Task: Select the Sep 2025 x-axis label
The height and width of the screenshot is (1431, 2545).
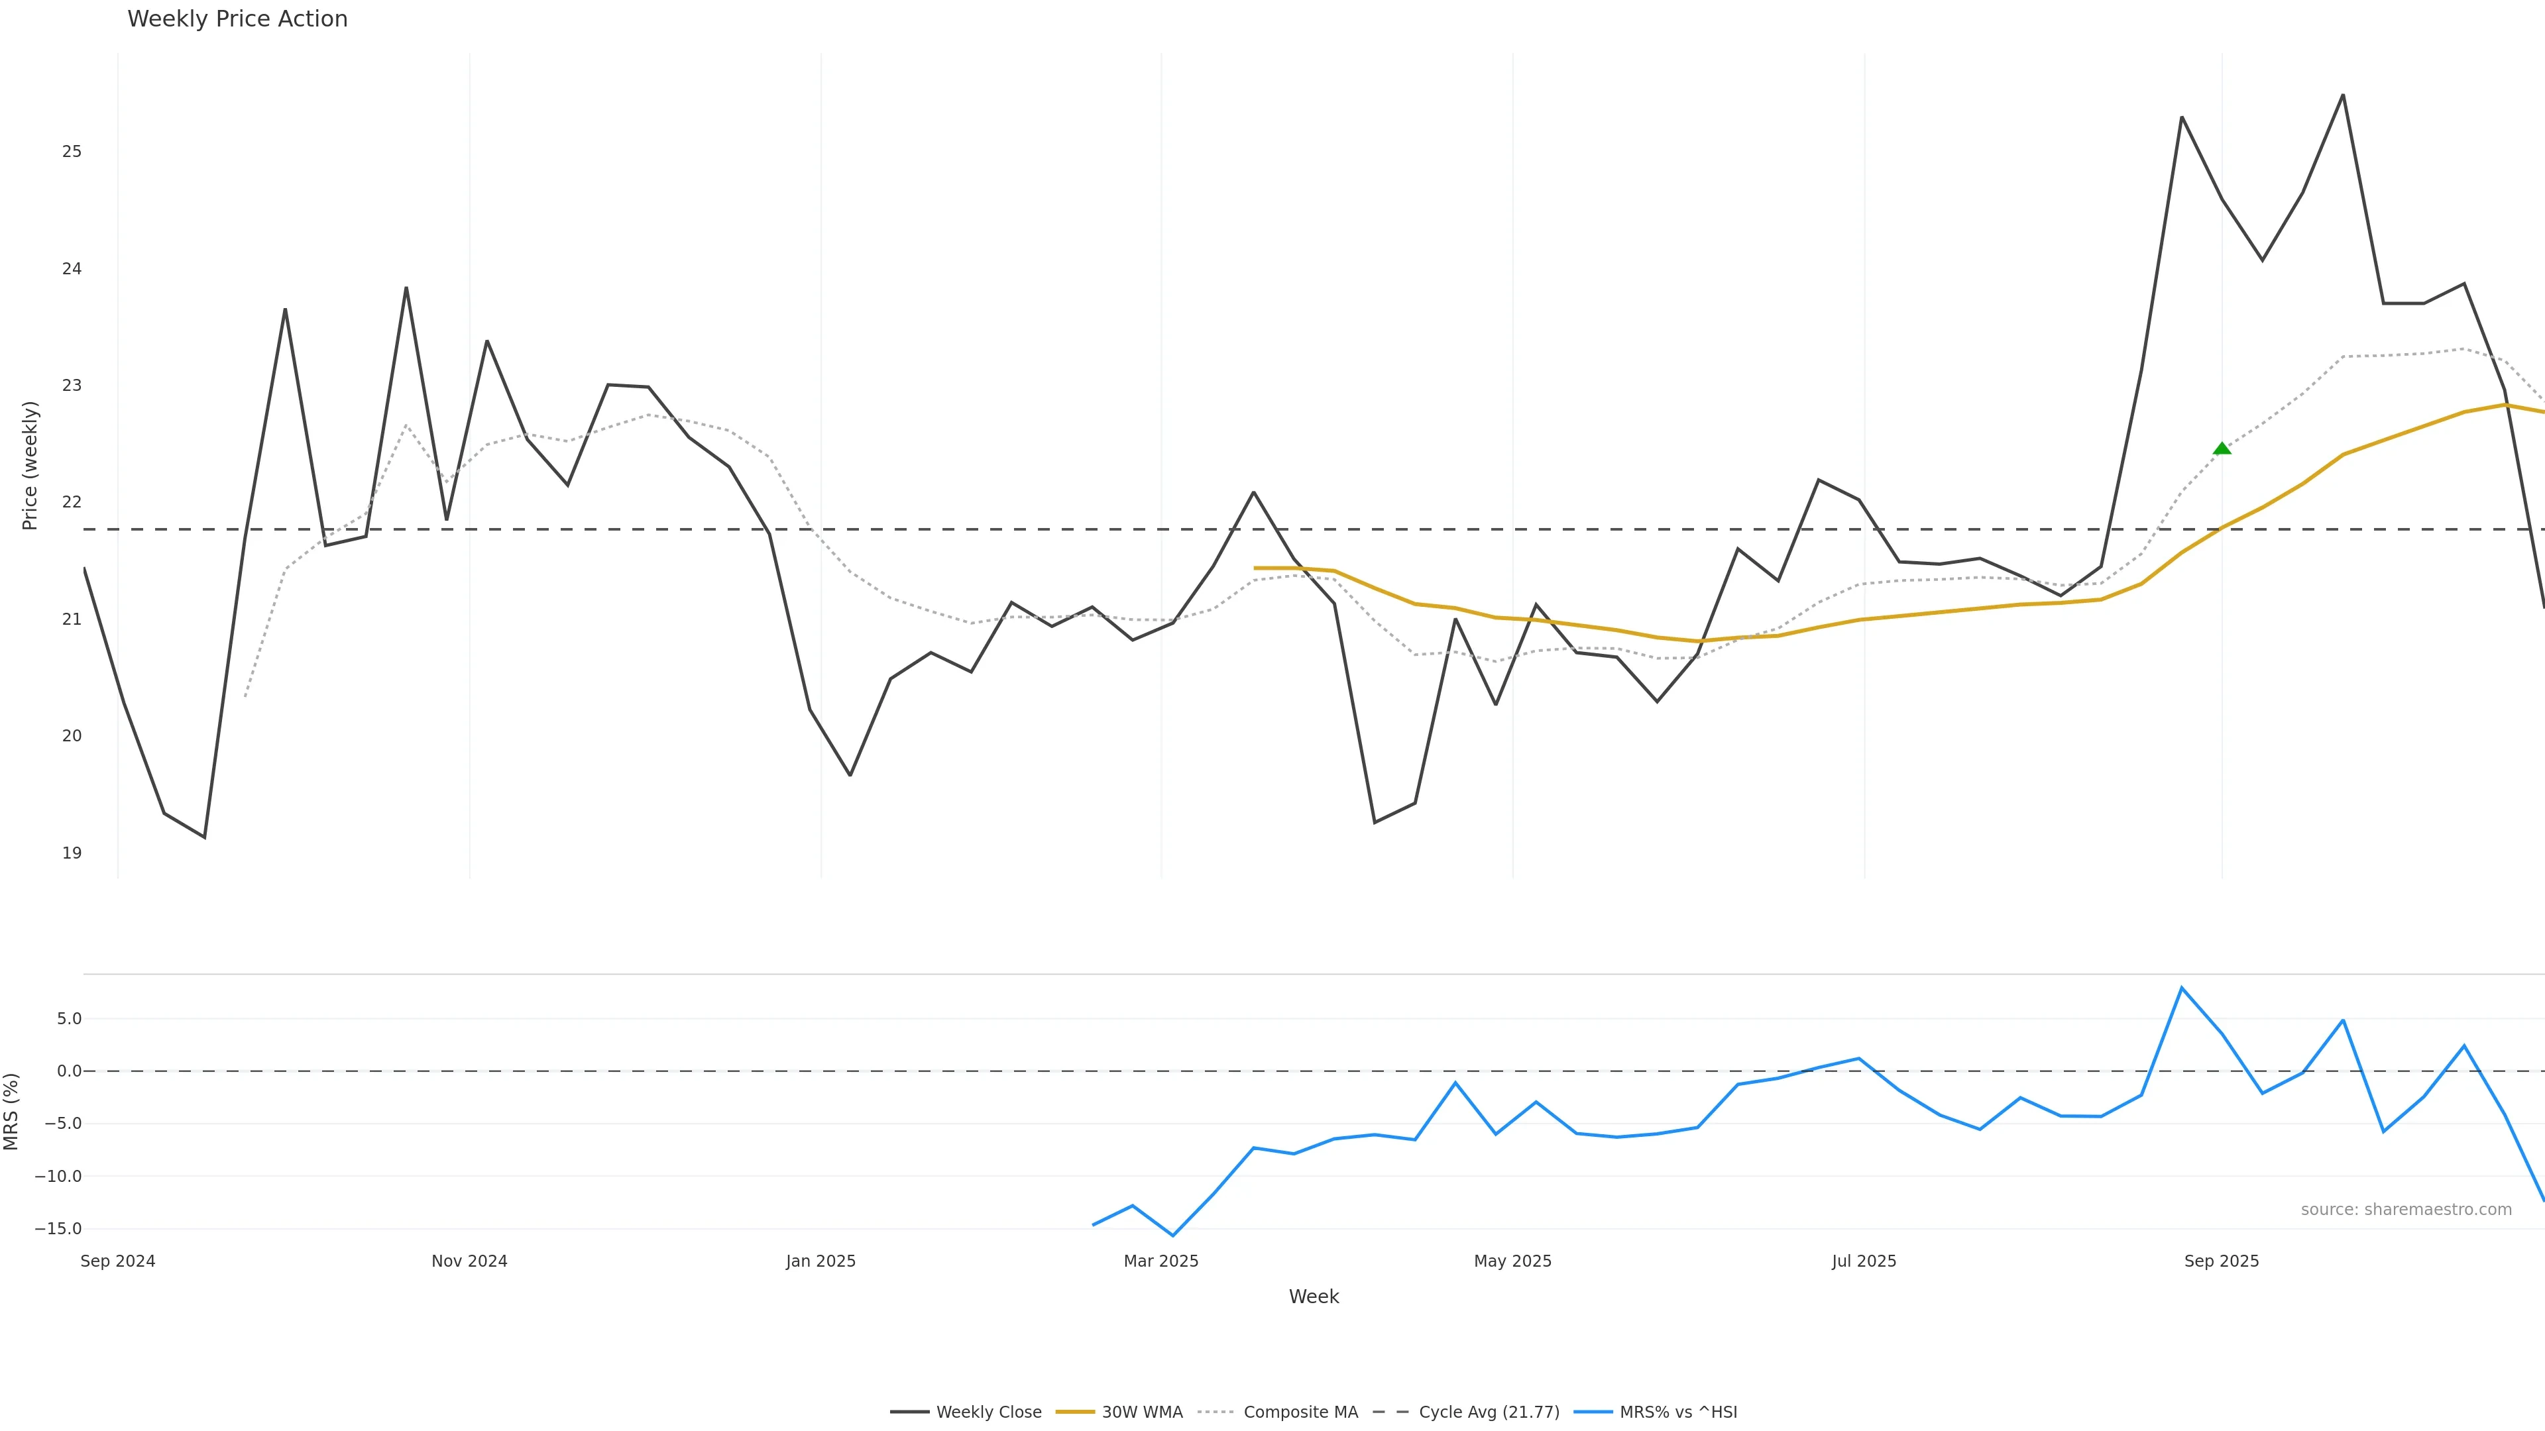Action: [x=2221, y=1261]
